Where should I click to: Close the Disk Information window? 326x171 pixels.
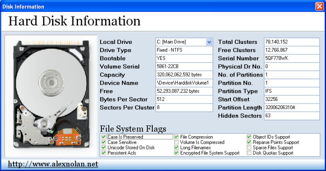tap(319, 6)
